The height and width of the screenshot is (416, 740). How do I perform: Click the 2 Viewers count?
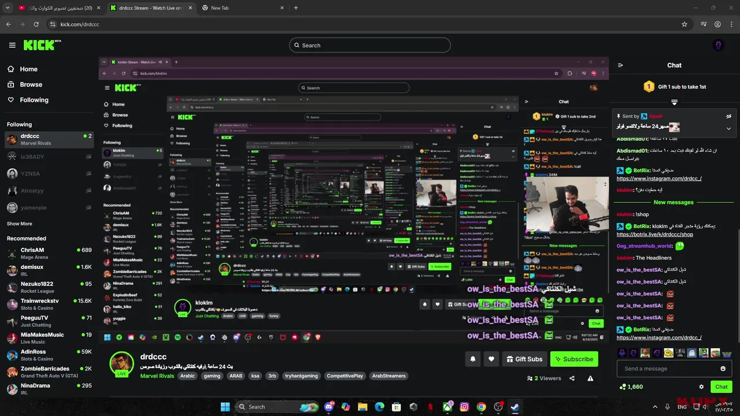[x=544, y=378]
